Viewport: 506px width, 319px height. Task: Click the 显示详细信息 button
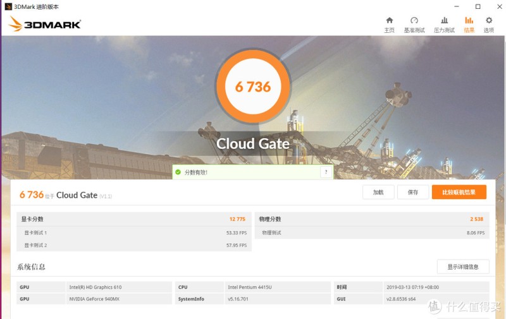point(463,267)
